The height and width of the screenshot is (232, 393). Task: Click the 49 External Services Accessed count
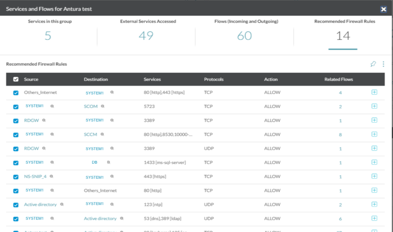pyautogui.click(x=147, y=35)
